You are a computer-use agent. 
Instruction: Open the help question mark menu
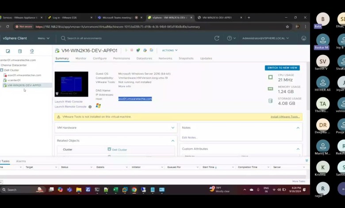tap(231, 38)
